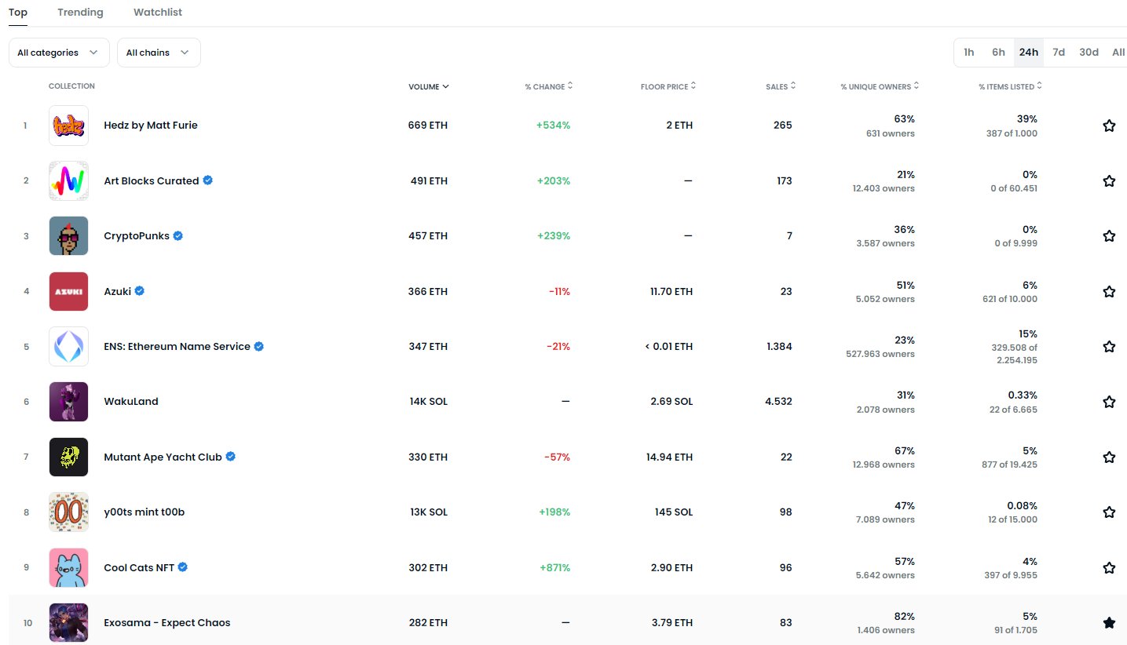Screen dimensions: 1127x645
Task: Click the red Azuki logo
Action: point(68,291)
